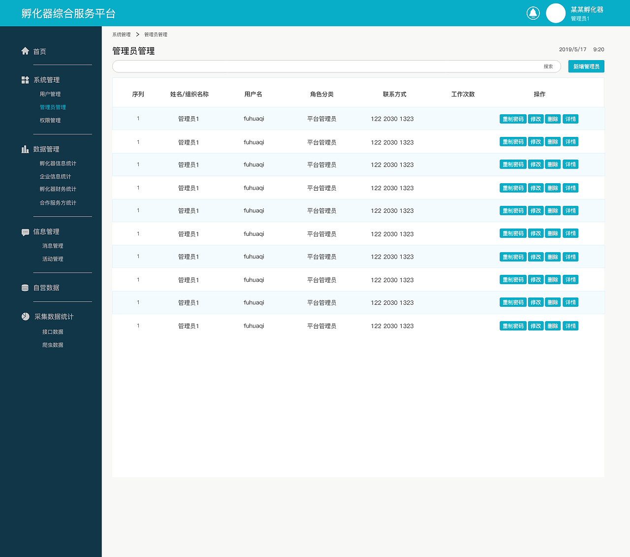Image resolution: width=630 pixels, height=557 pixels.
Task: Click the 孵化器综合服务平台 title
Action: tap(68, 13)
